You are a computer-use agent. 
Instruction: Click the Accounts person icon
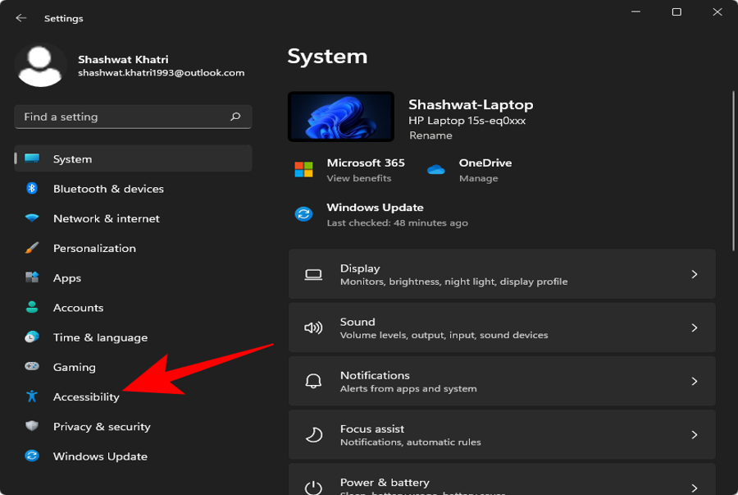click(x=32, y=307)
